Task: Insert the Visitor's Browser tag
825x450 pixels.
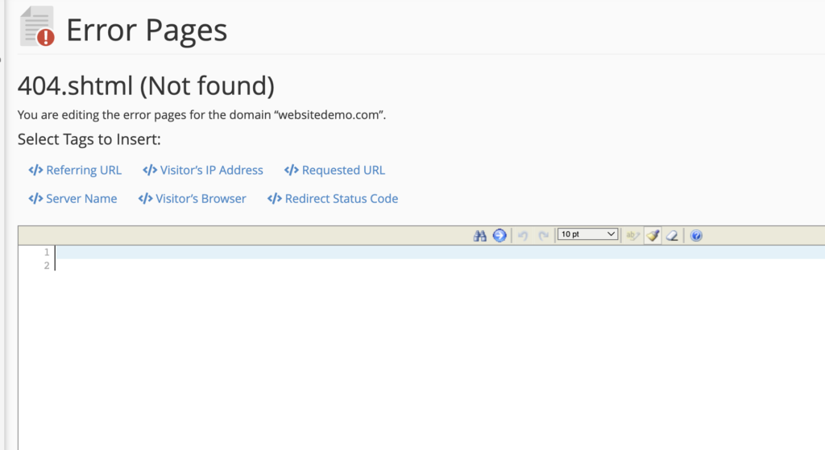Action: (x=201, y=198)
